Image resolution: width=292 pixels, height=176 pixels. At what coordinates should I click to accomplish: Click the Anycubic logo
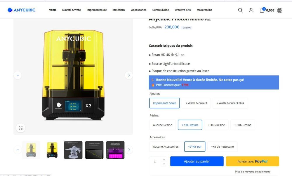point(21,10)
